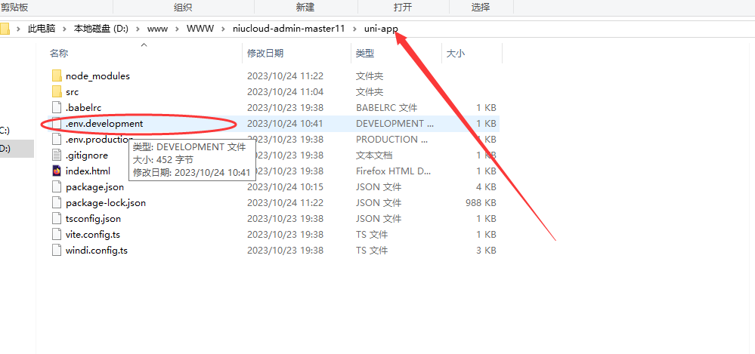
Task: Sort files by the 修改日期 column header
Action: coord(265,54)
